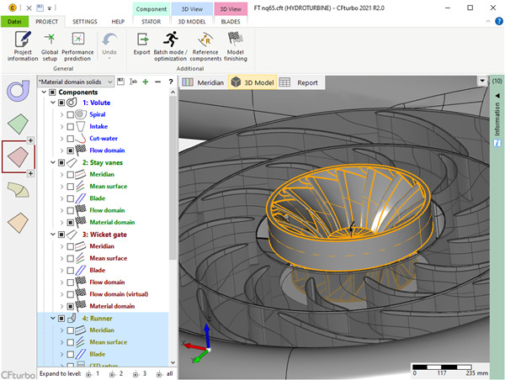505x380 pixels.
Task: Collapse the 1: Volute node
Action: click(x=53, y=103)
